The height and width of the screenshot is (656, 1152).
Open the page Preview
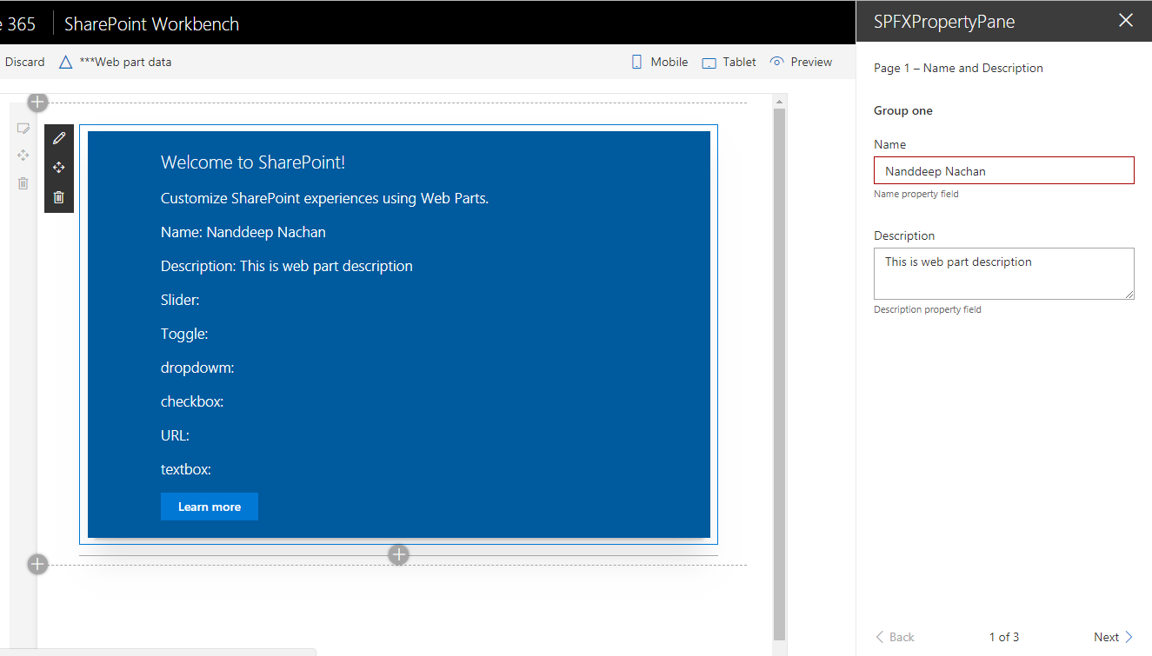pos(801,63)
